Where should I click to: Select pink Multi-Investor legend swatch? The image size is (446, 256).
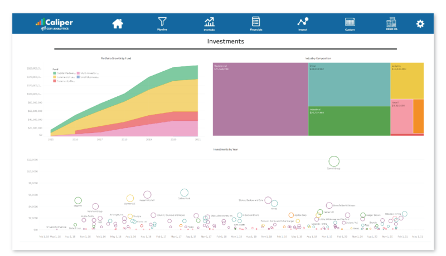[78, 73]
